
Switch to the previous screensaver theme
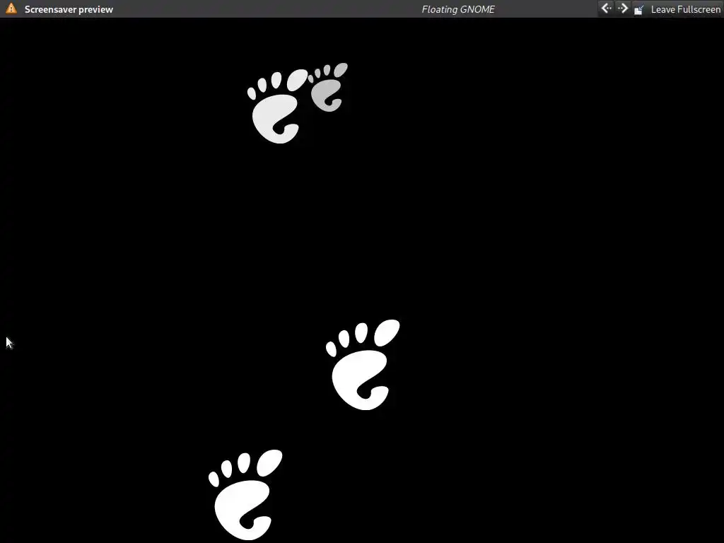(606, 8)
